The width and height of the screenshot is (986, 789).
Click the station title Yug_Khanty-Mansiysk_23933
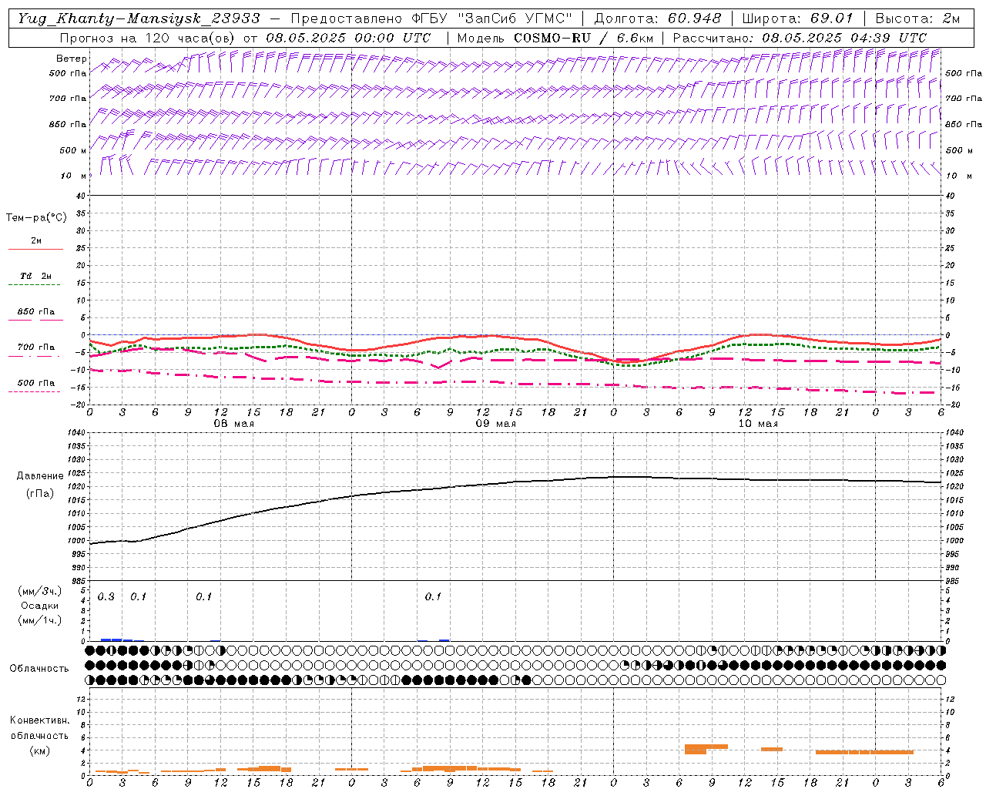pyautogui.click(x=139, y=18)
